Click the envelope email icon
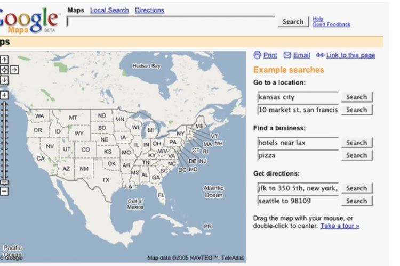400x266 pixels. click(287, 55)
